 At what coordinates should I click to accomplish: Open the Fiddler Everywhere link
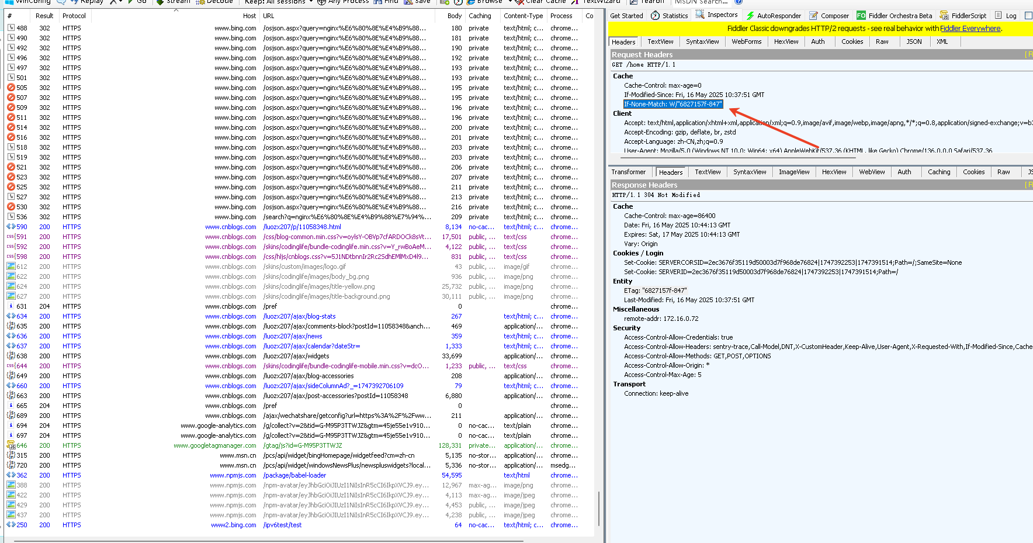click(970, 28)
